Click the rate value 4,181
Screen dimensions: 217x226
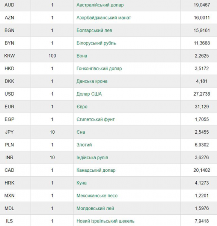click(202, 81)
